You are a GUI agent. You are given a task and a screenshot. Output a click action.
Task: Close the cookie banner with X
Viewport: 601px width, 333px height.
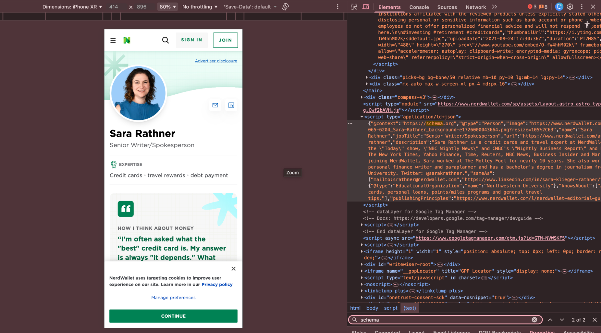point(233,268)
